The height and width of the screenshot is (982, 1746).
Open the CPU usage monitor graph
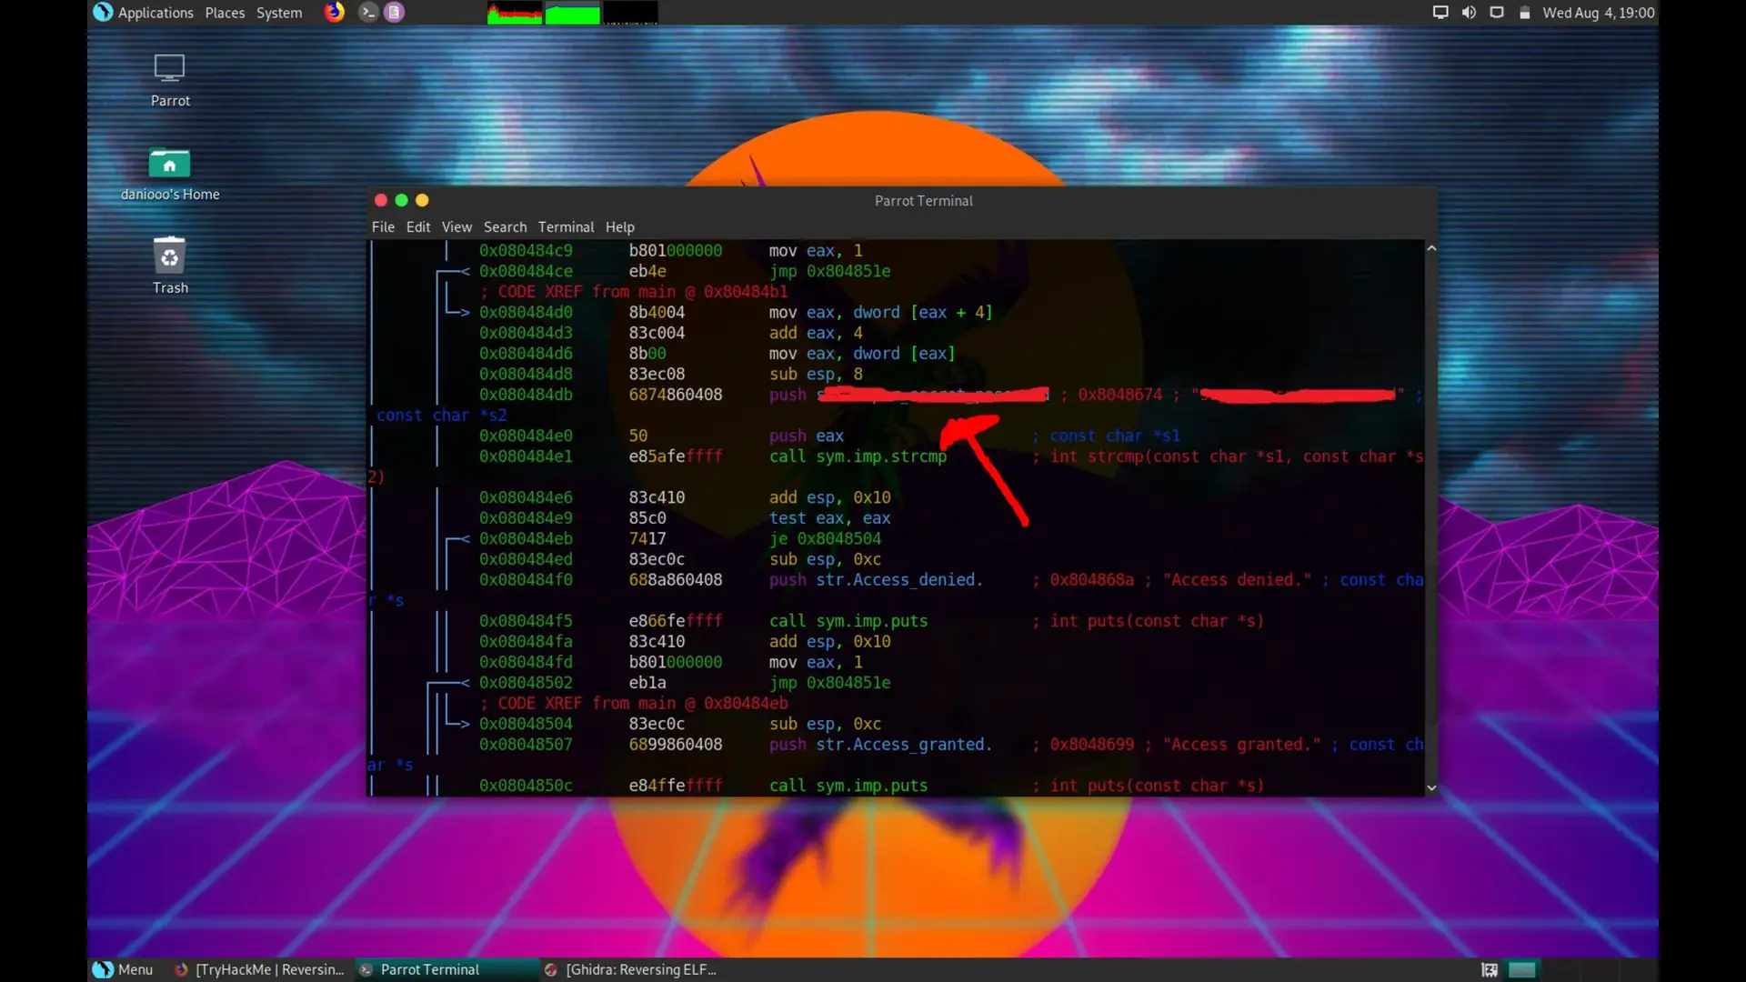[515, 13]
